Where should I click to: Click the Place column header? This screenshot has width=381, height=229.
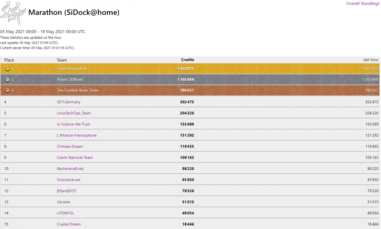click(9, 60)
